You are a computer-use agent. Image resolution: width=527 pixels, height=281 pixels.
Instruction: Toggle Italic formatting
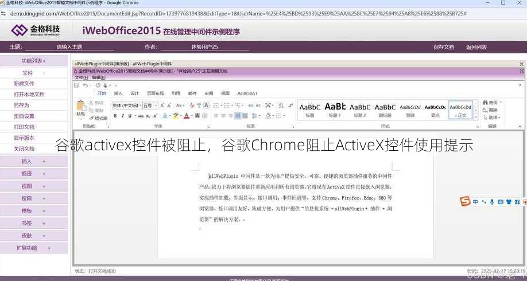123,116
